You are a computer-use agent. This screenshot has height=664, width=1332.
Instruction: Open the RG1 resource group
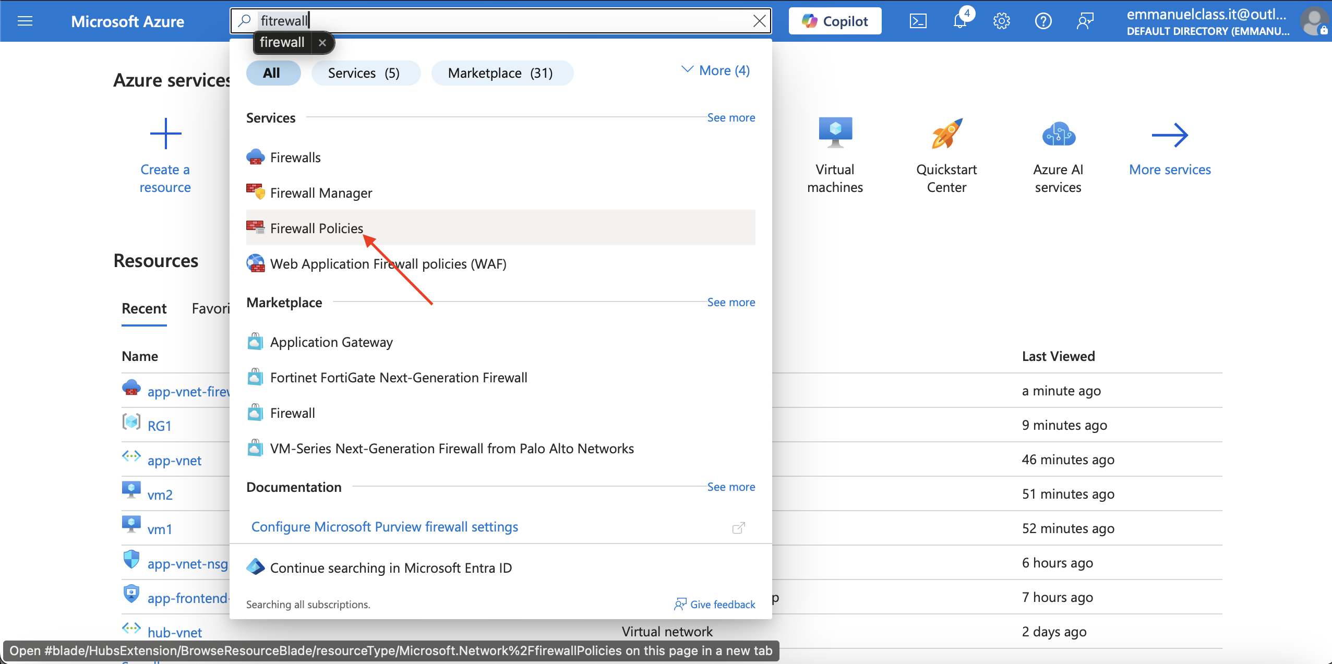[160, 426]
